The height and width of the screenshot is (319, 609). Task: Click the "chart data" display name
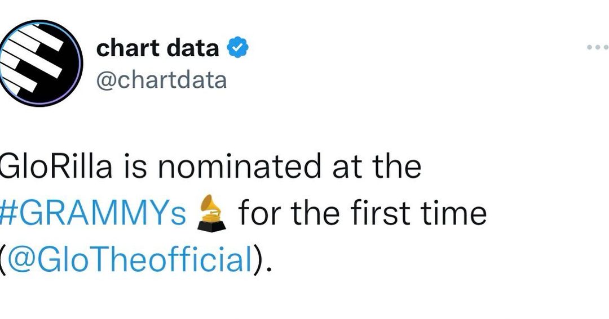pyautogui.click(x=157, y=49)
